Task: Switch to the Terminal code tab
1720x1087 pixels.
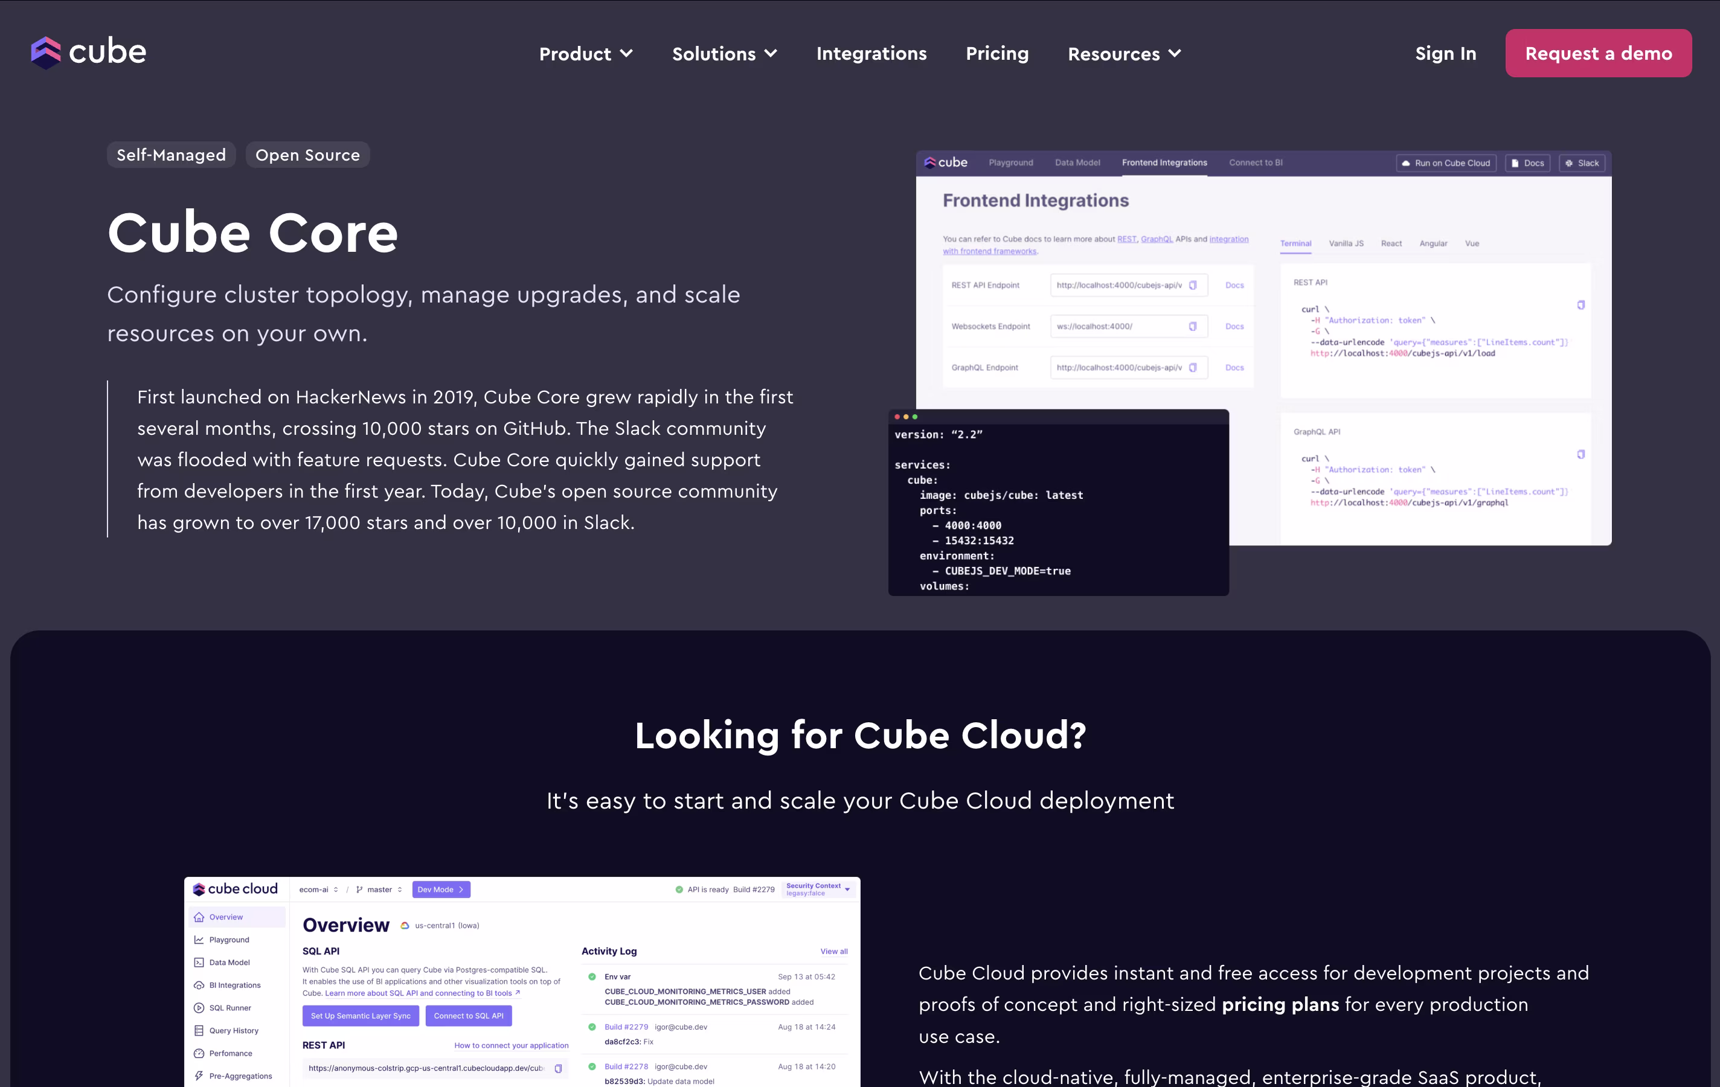Action: click(x=1295, y=243)
